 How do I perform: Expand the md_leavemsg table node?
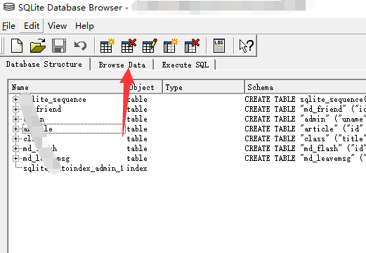15,158
